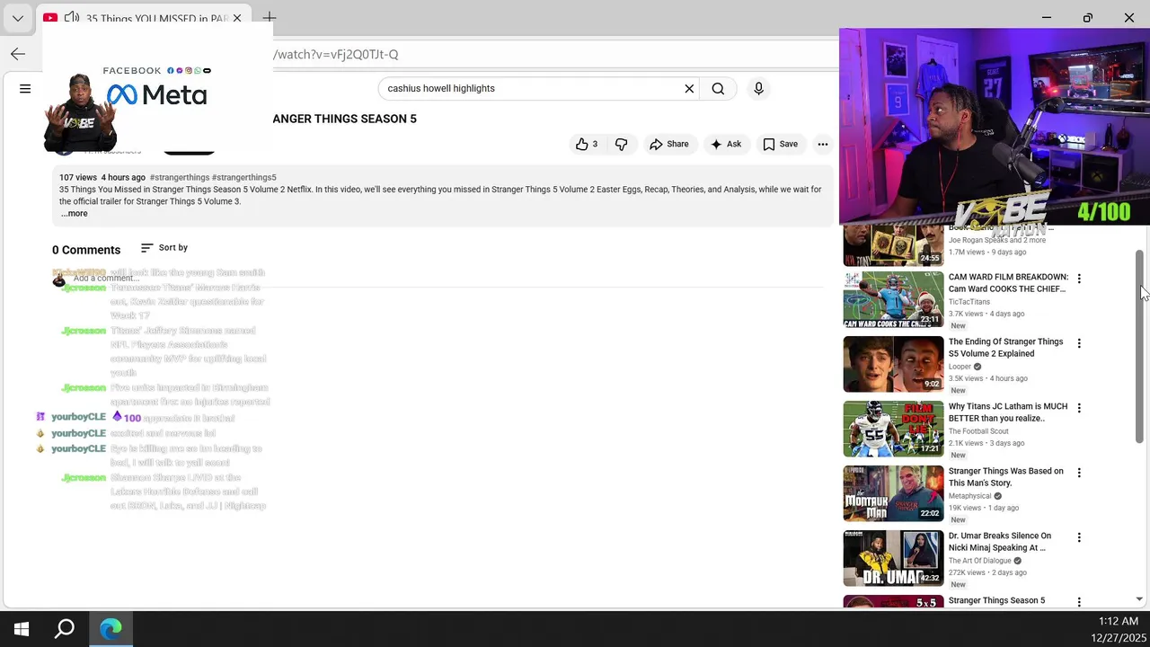Click the address bar URL

[x=337, y=55]
